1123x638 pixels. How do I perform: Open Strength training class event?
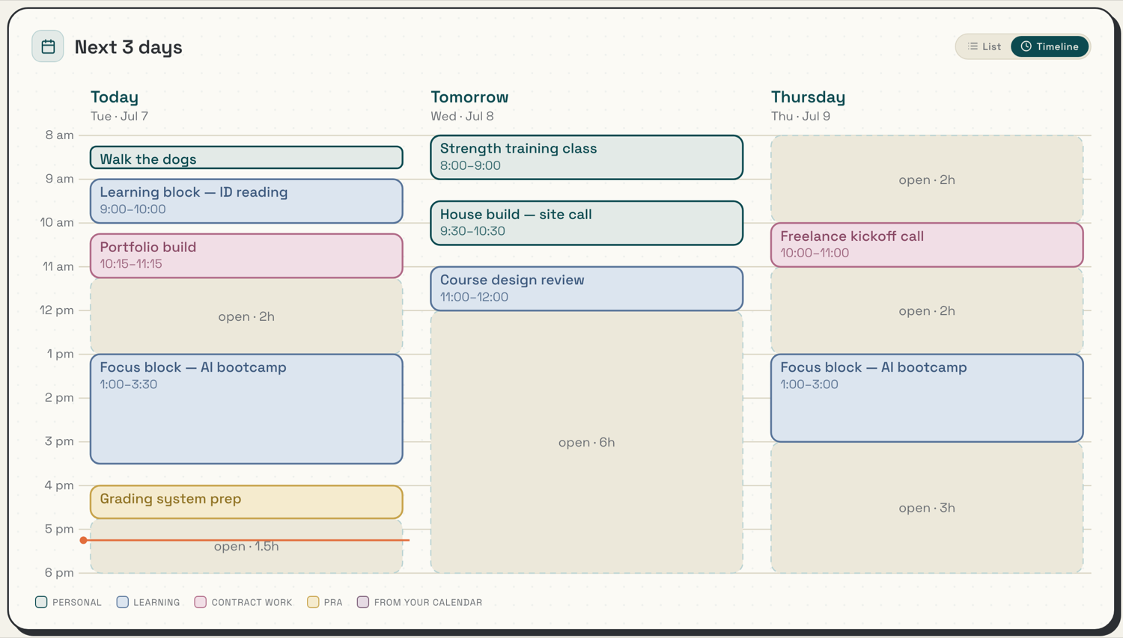[x=587, y=157]
